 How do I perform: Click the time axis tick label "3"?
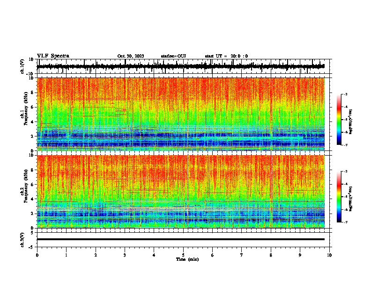tap(125, 255)
